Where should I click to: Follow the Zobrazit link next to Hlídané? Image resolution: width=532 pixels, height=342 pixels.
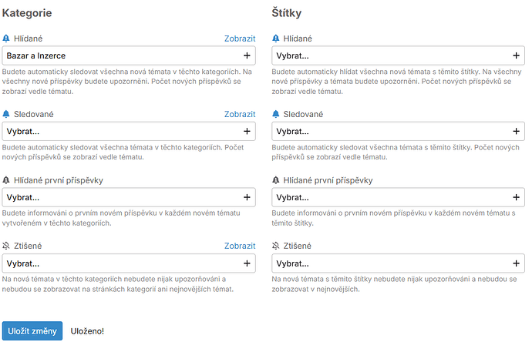tap(240, 39)
